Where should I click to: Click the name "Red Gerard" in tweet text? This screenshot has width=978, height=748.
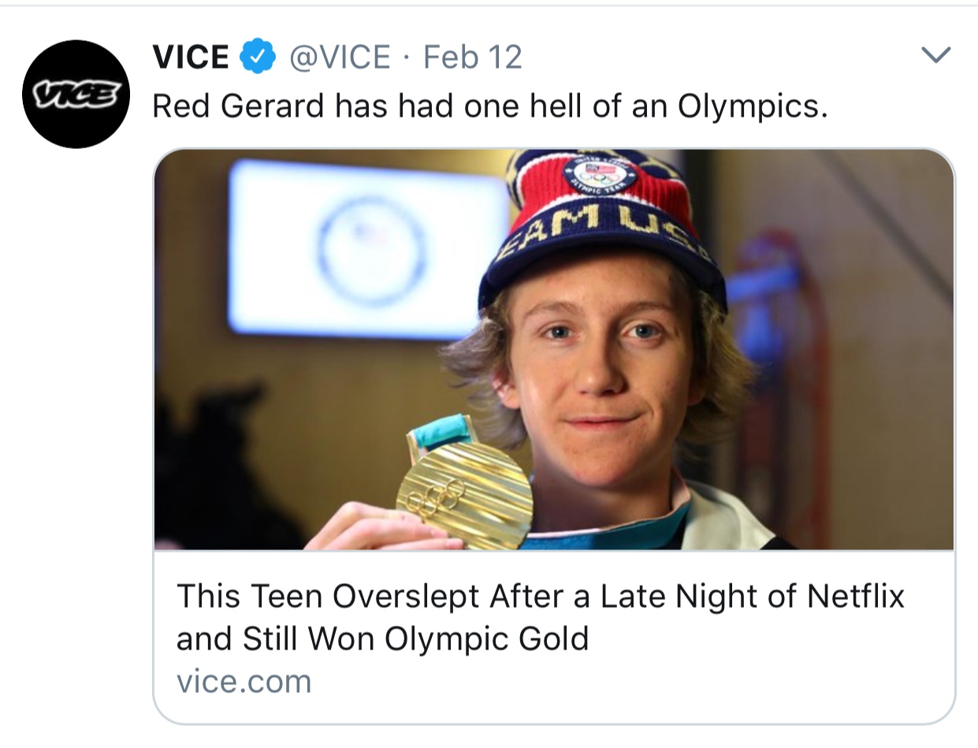(x=238, y=106)
